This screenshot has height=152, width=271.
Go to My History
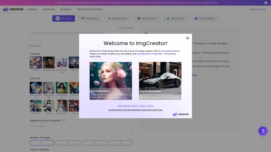(x=66, y=9)
